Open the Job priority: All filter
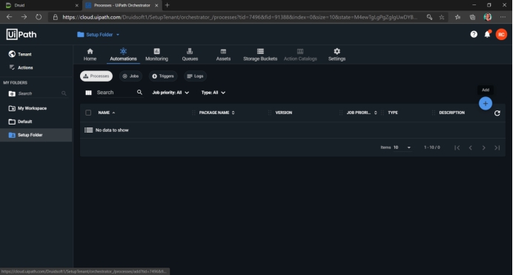Image resolution: width=513 pixels, height=275 pixels. (171, 93)
